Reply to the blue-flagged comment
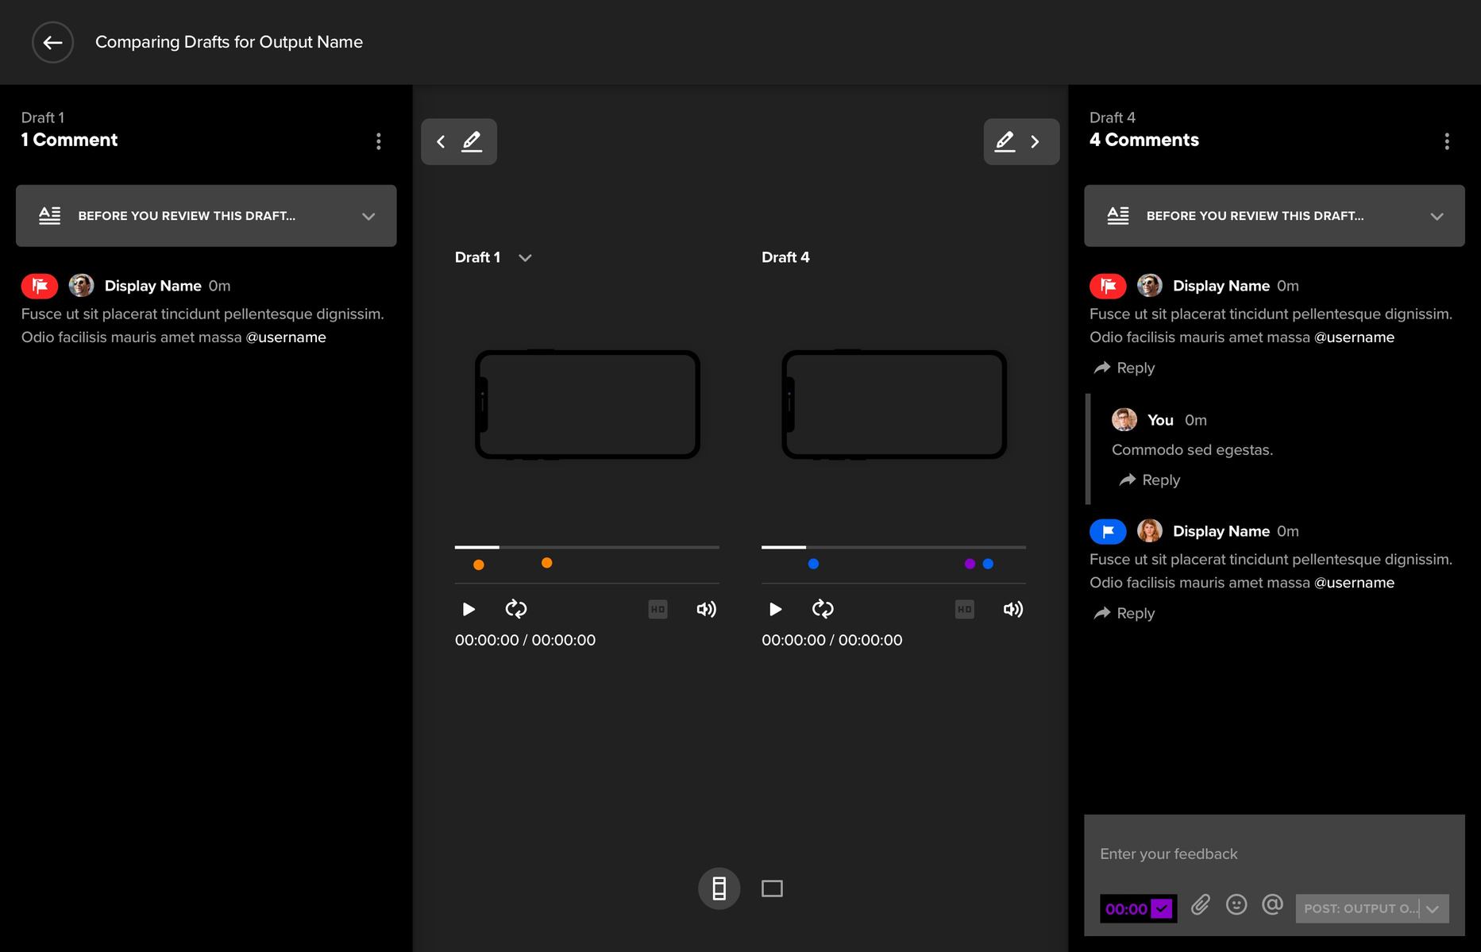 pyautogui.click(x=1124, y=613)
